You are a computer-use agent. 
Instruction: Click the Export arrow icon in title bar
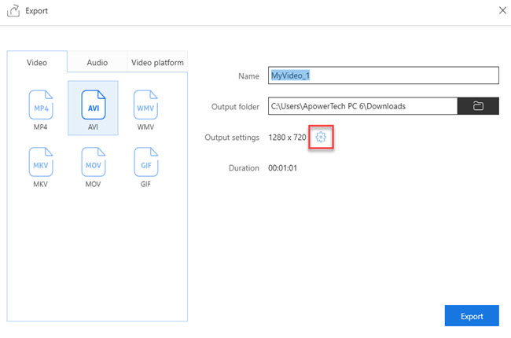15,12
